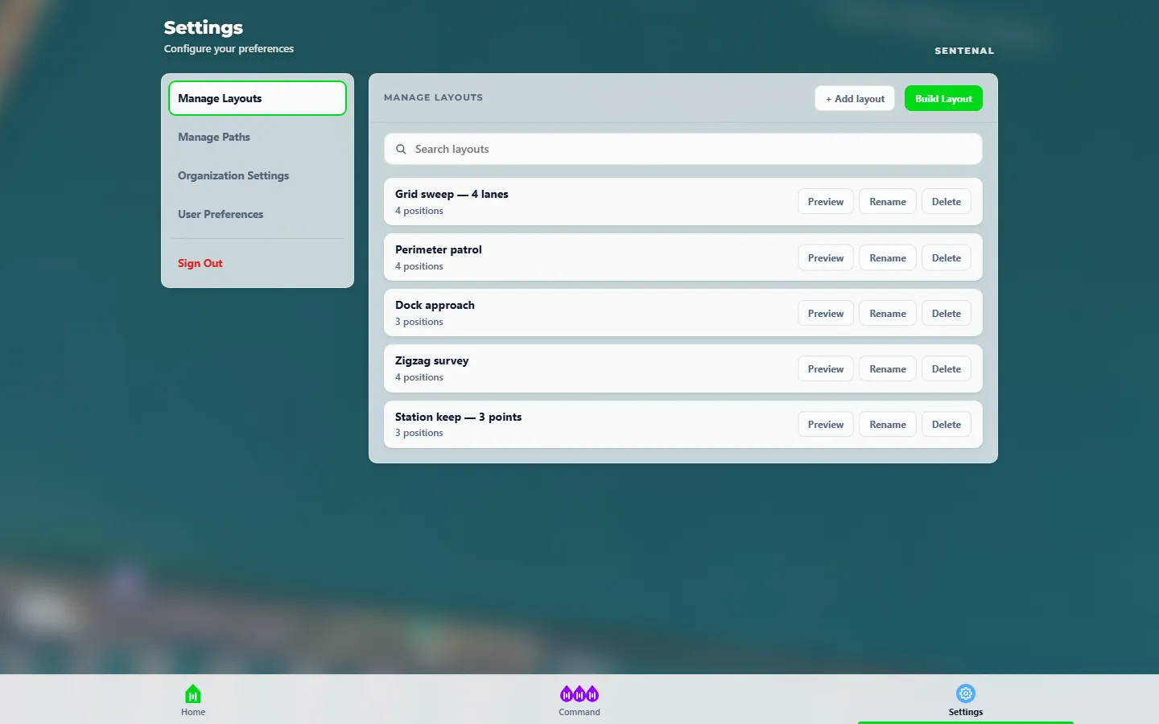Click the "Dock approach" layout title
This screenshot has width=1159, height=724.
[x=435, y=305]
